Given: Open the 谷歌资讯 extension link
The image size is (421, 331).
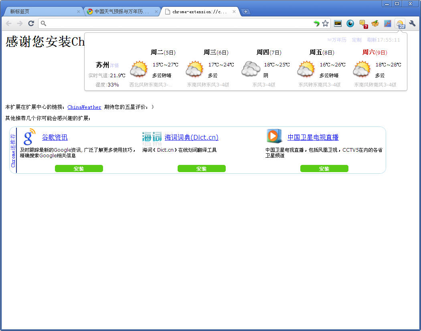Looking at the screenshot, I should pos(55,137).
